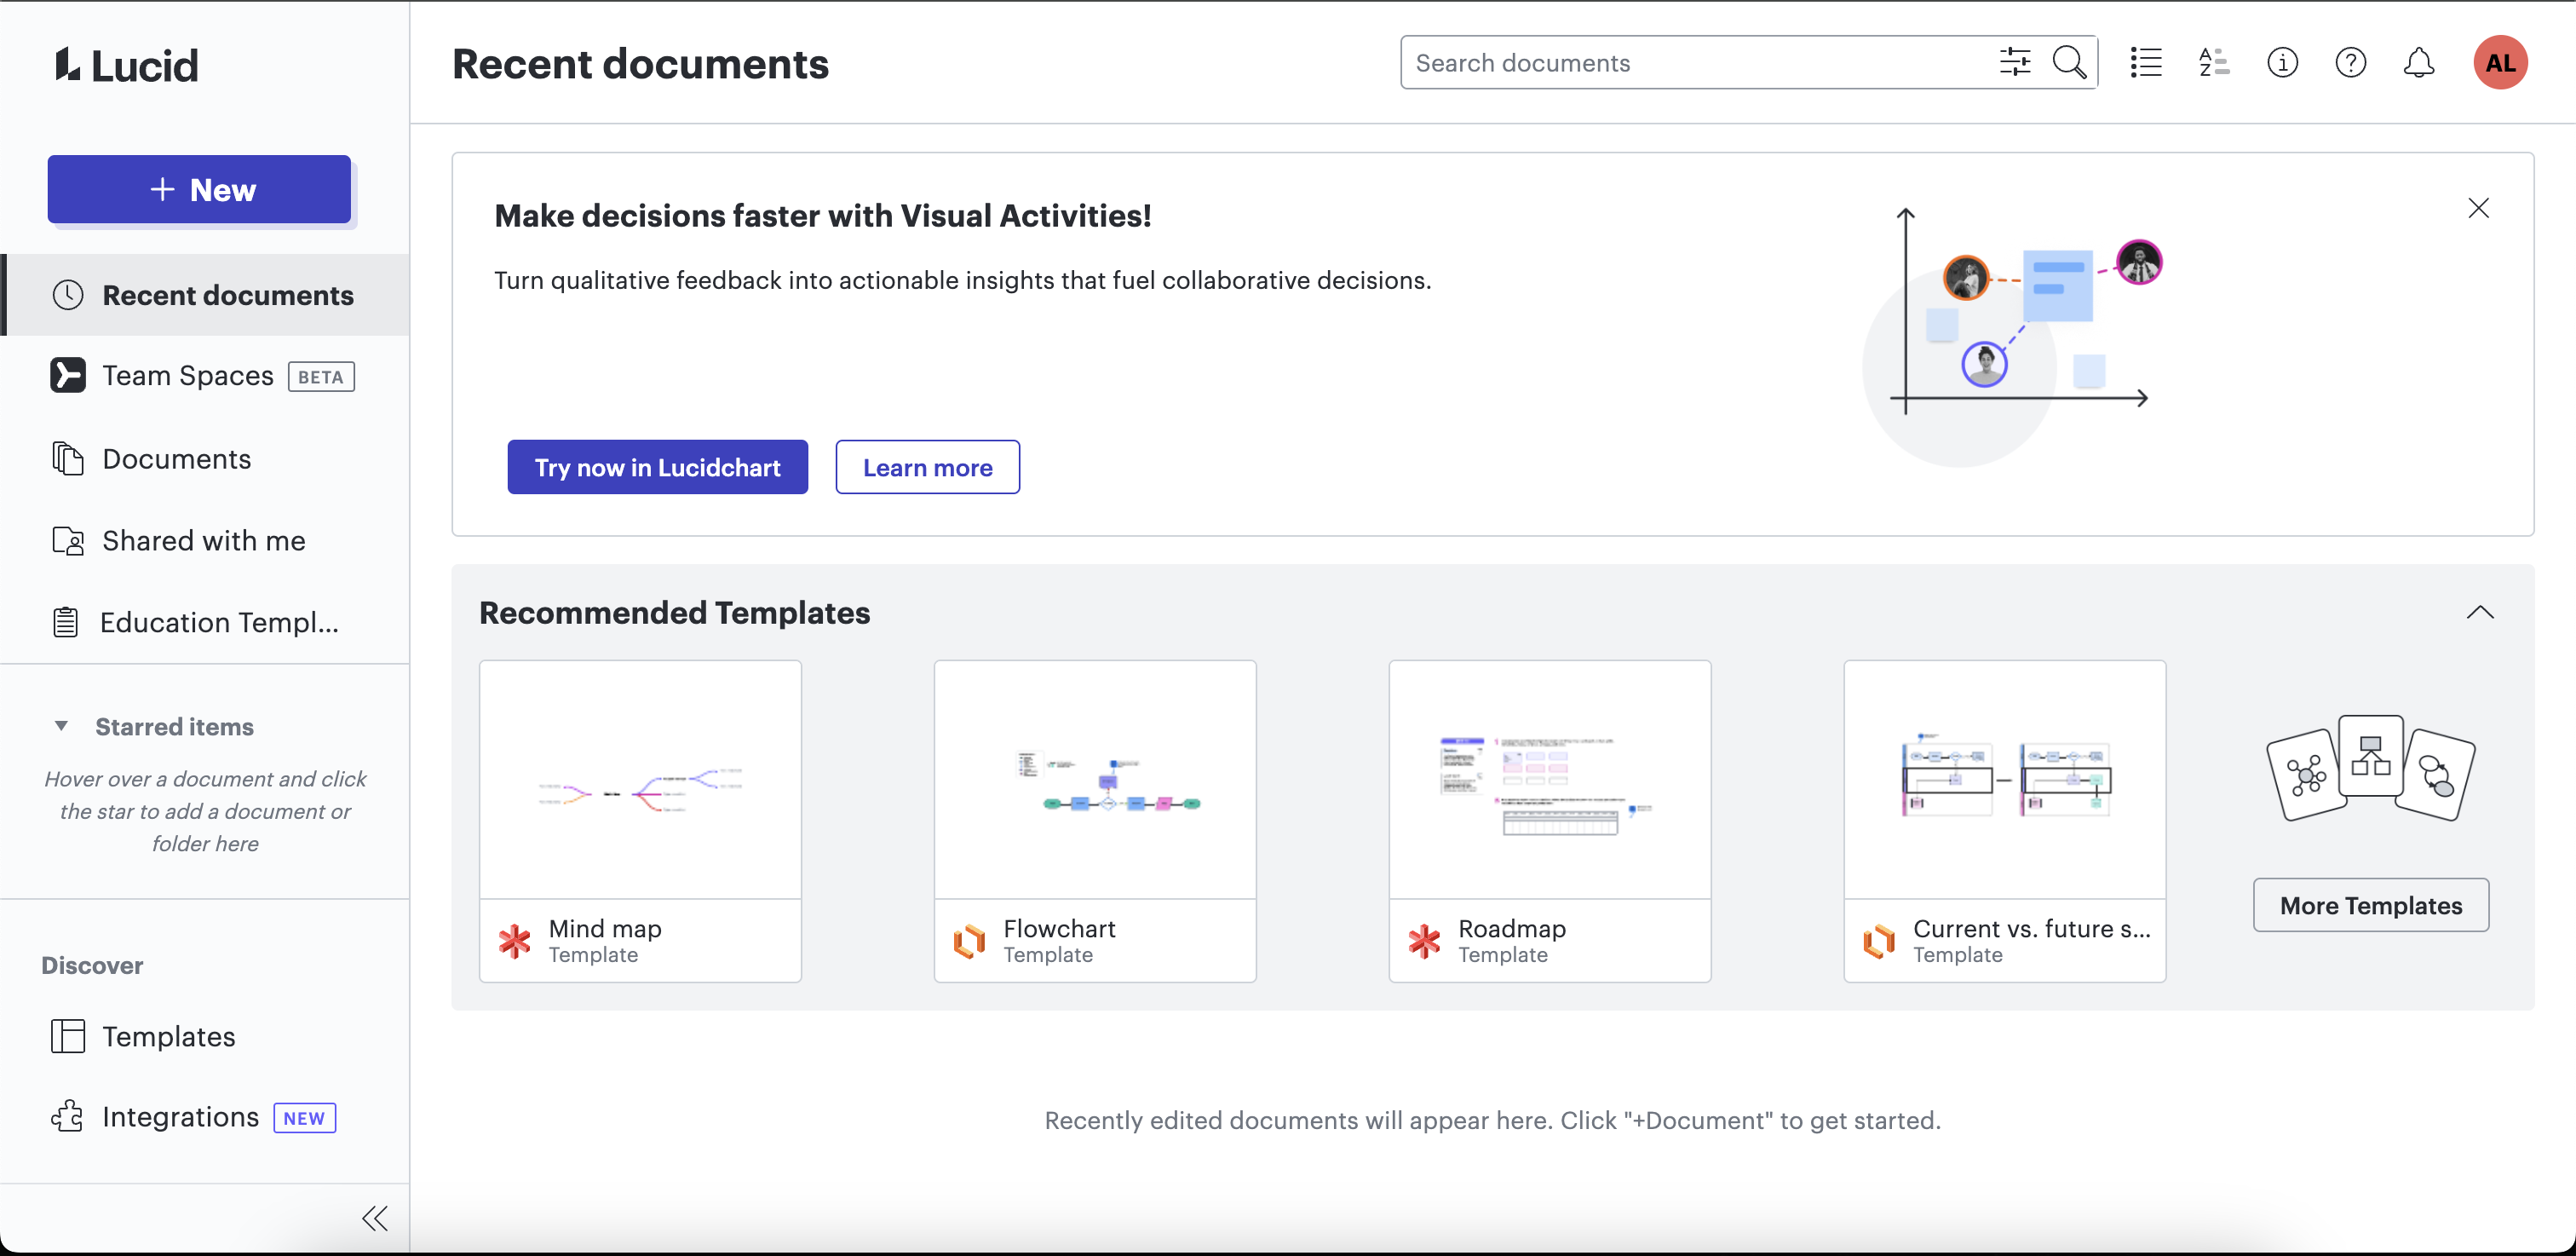Open the AL user avatar menu
The height and width of the screenshot is (1256, 2576).
tap(2500, 62)
